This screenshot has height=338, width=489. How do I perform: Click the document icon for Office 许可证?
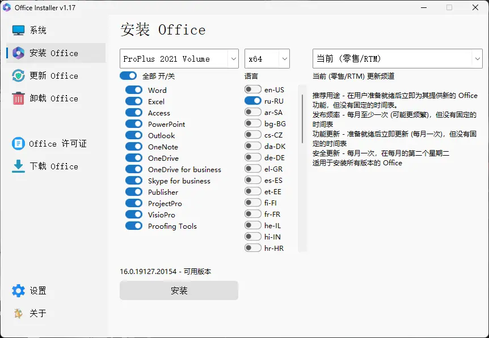click(18, 143)
